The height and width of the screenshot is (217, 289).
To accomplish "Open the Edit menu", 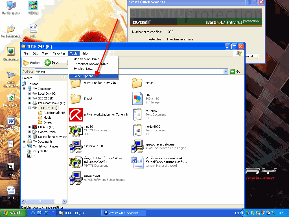I will [x=35, y=53].
